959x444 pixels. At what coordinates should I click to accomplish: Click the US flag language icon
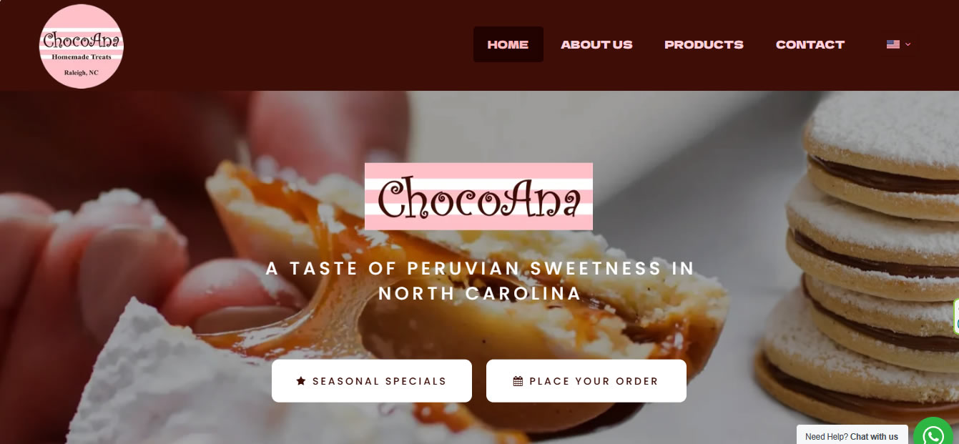(892, 44)
